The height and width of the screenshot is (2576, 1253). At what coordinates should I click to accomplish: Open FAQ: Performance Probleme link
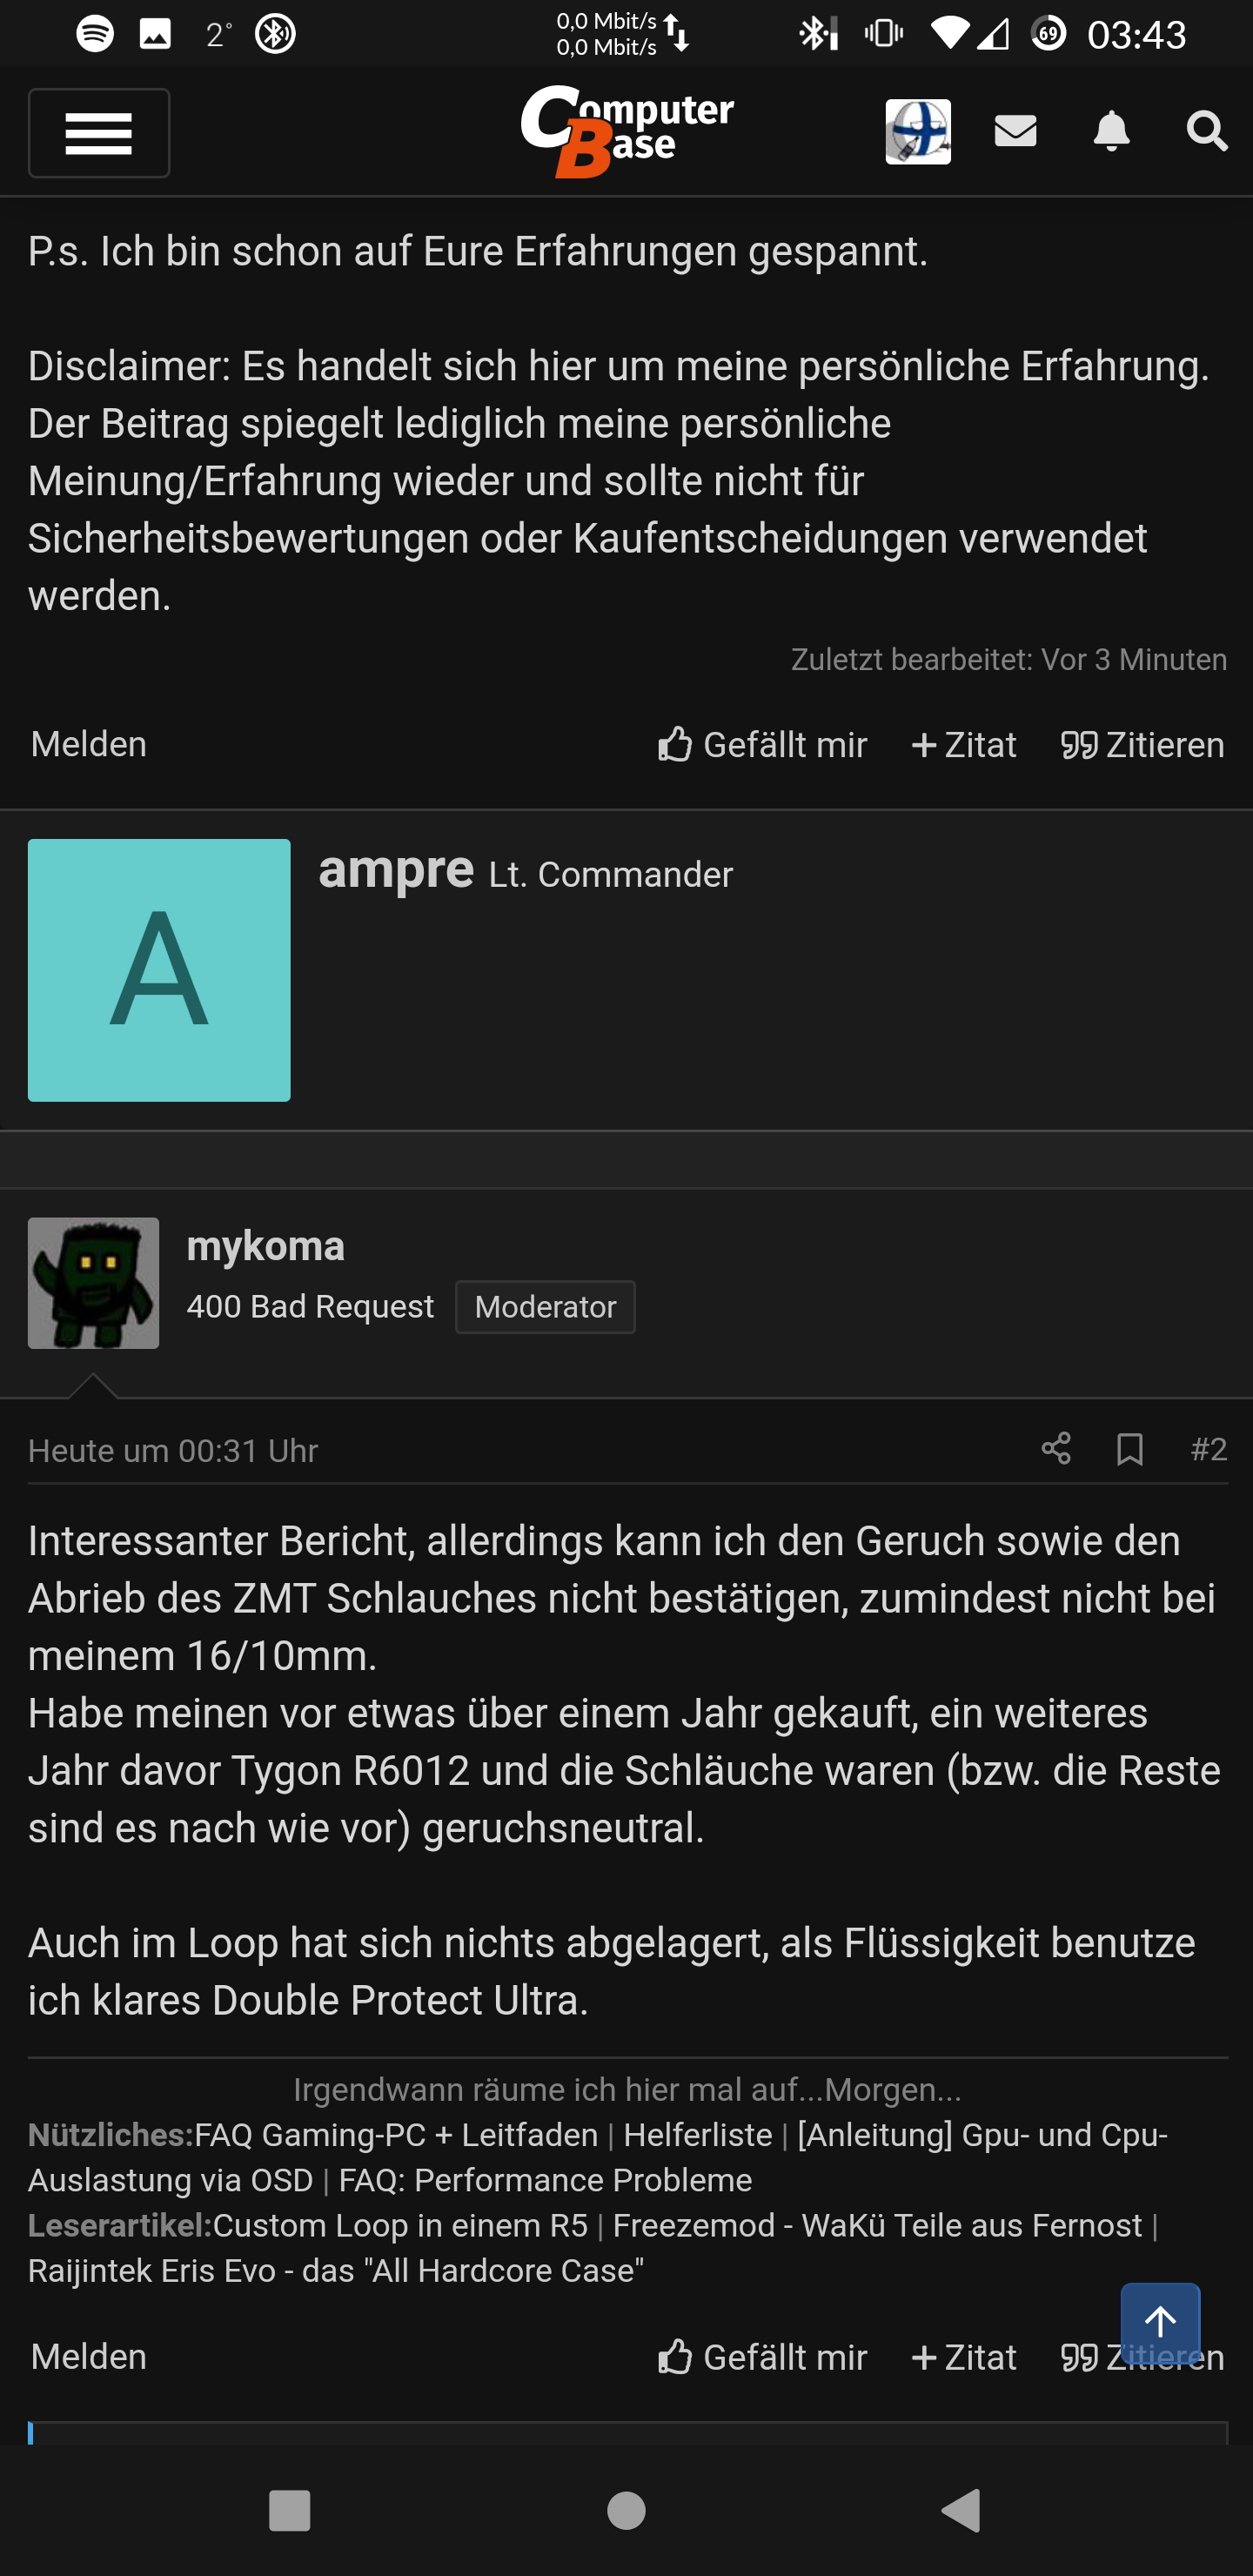545,2180
